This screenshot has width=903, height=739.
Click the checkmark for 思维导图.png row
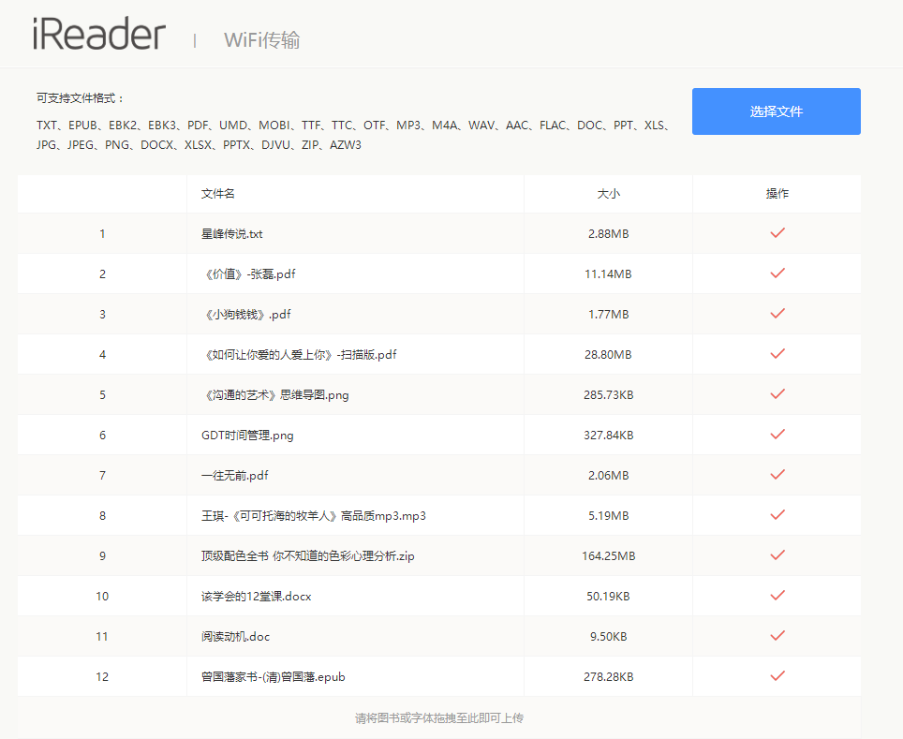click(x=777, y=394)
